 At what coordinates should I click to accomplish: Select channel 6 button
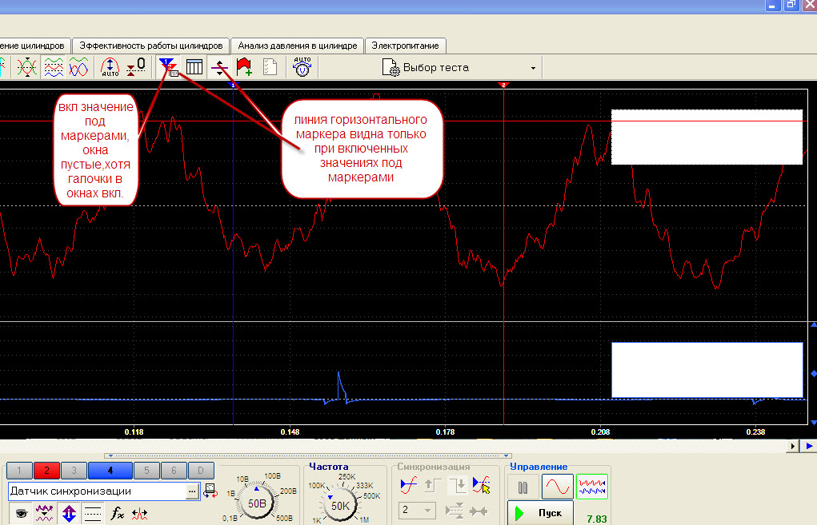[174, 471]
